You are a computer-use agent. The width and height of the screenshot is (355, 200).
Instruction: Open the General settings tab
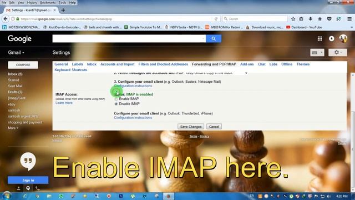tap(61, 64)
